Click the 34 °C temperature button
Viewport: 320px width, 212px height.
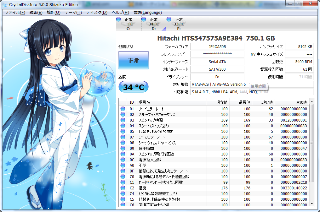134,87
